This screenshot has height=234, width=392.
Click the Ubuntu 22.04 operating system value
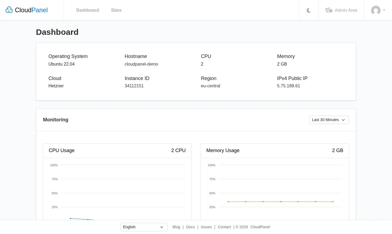coord(62,64)
